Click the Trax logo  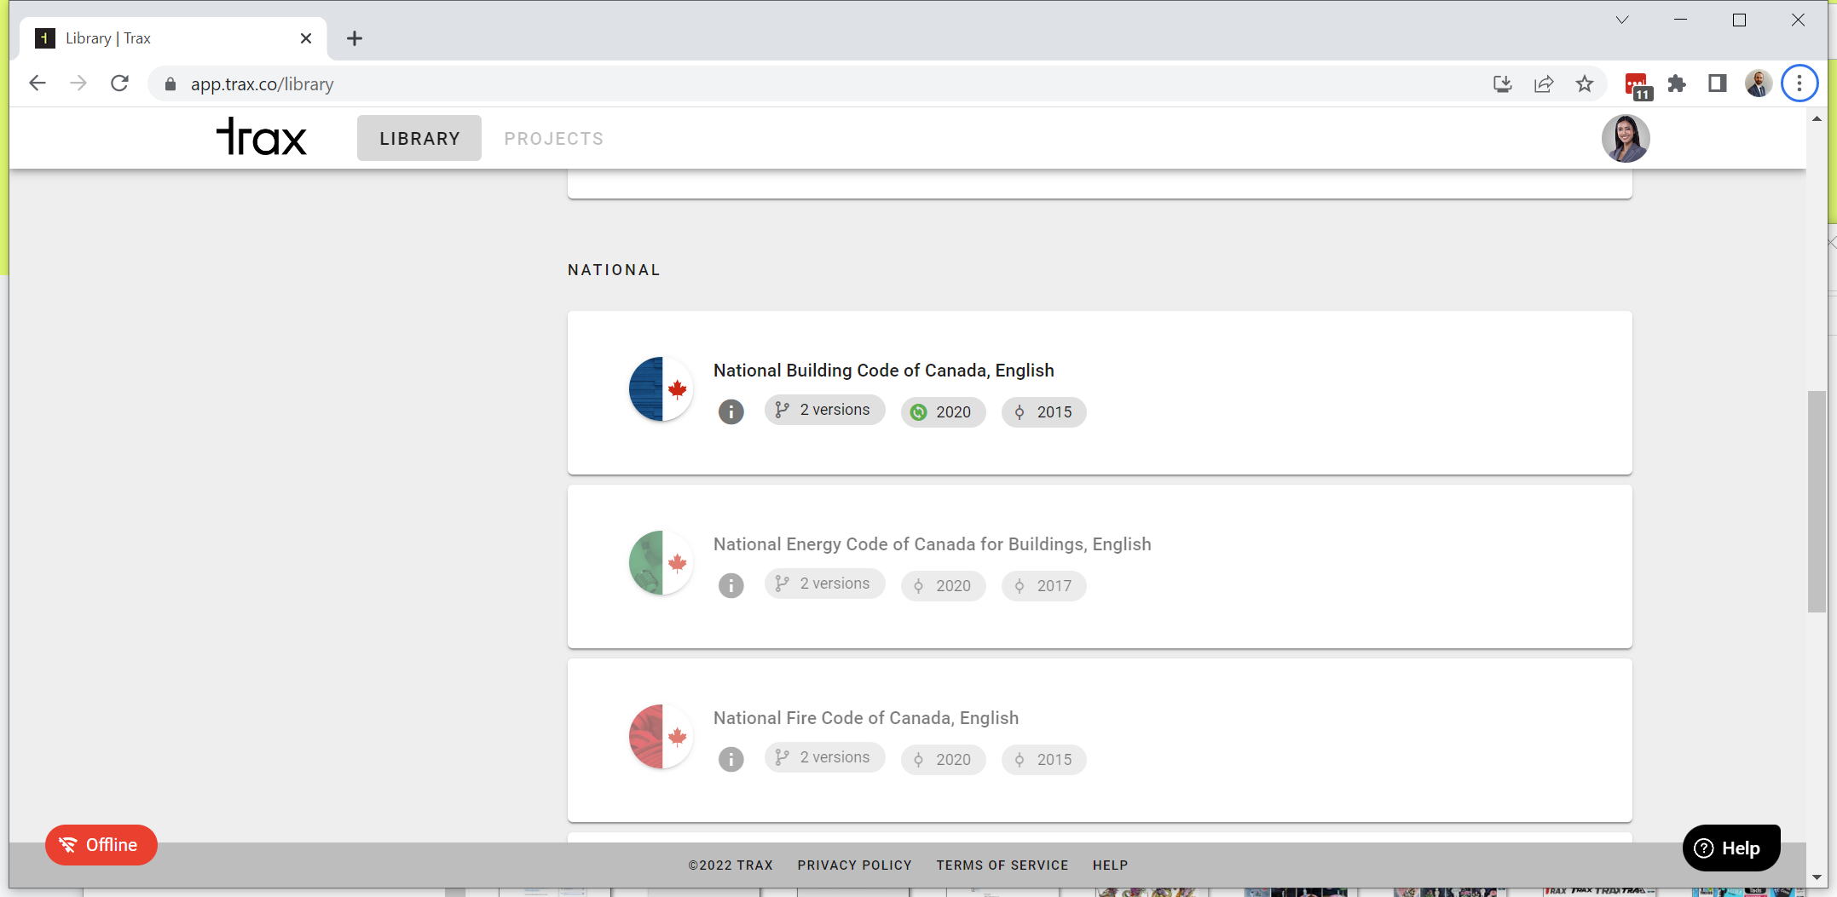click(x=261, y=137)
